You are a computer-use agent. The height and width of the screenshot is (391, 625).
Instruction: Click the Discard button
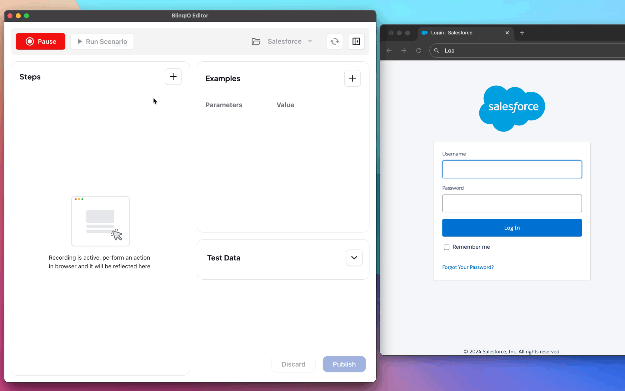coord(293,364)
